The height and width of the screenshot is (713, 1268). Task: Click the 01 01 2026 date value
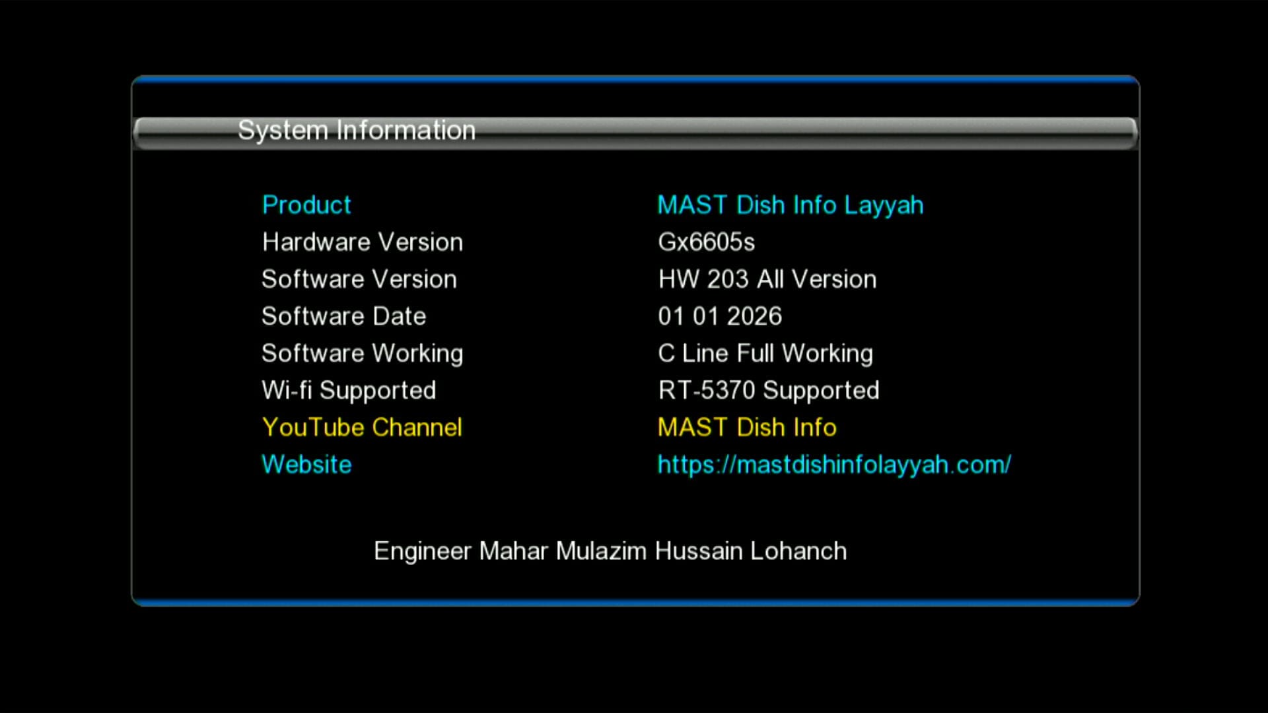(720, 316)
